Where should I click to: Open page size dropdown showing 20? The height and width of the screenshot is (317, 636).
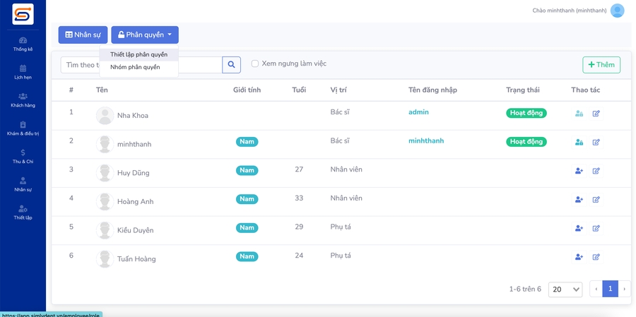[565, 289]
